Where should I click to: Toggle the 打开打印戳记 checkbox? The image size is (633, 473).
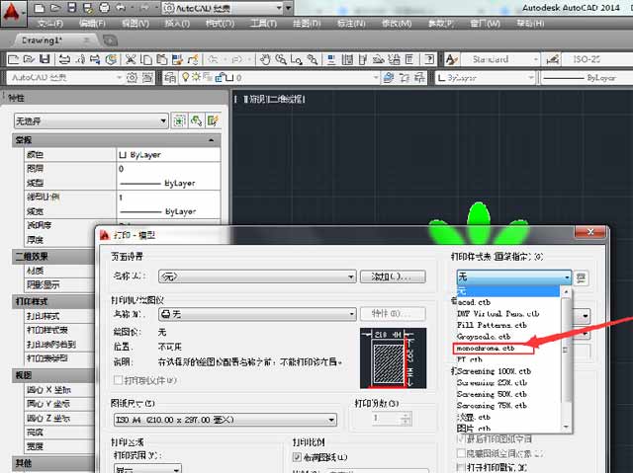[x=461, y=467]
